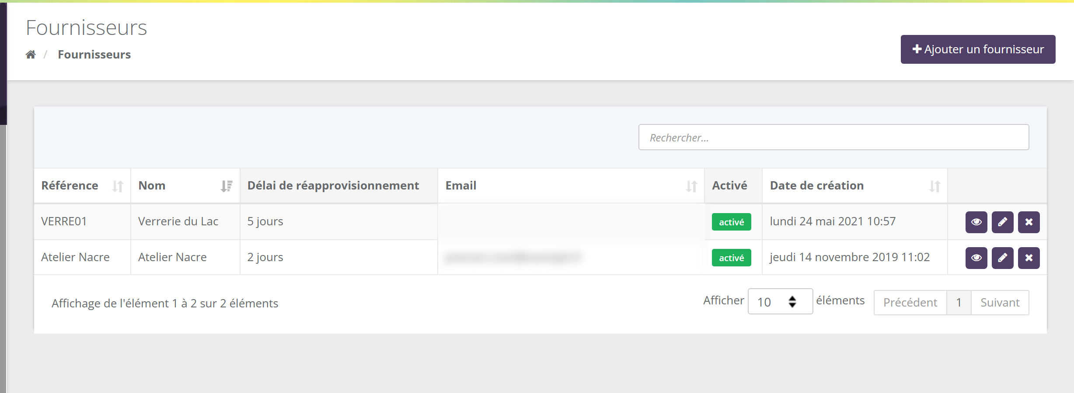
Task: Edit the Atelier Nacre supplier
Action: coord(1002,258)
